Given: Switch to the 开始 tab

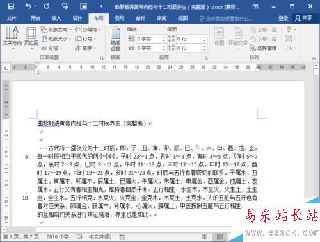Looking at the screenshot, I should (35, 19).
